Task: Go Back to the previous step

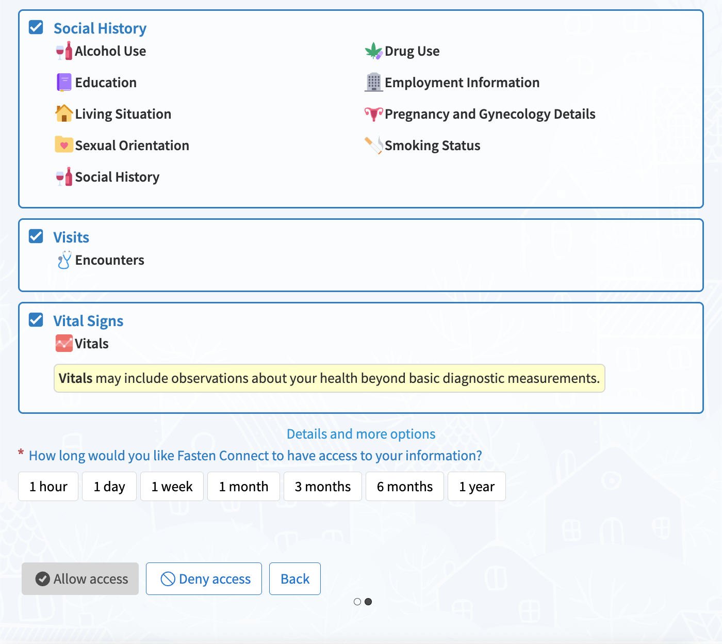Action: tap(295, 579)
